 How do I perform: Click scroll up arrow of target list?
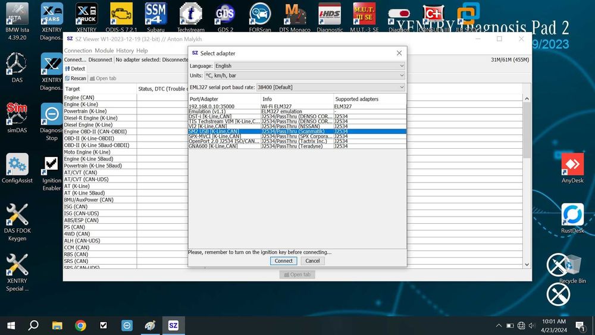527,99
